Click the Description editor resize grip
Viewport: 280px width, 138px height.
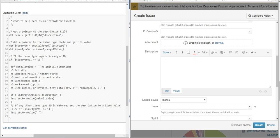(270, 87)
